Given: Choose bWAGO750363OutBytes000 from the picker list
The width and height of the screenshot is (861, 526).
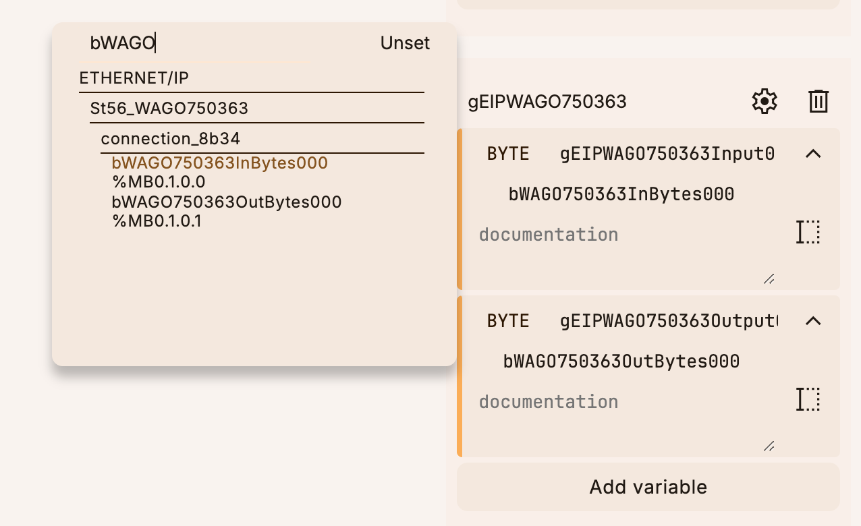Looking at the screenshot, I should (x=226, y=202).
